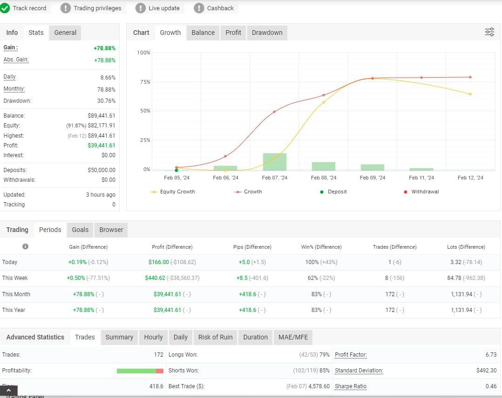Click the Growth data point on Feb 12
This screenshot has height=398, width=502.
pyautogui.click(x=470, y=77)
